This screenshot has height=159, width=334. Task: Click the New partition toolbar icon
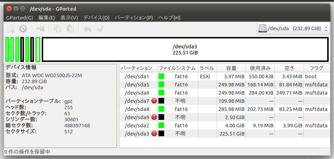[11, 28]
